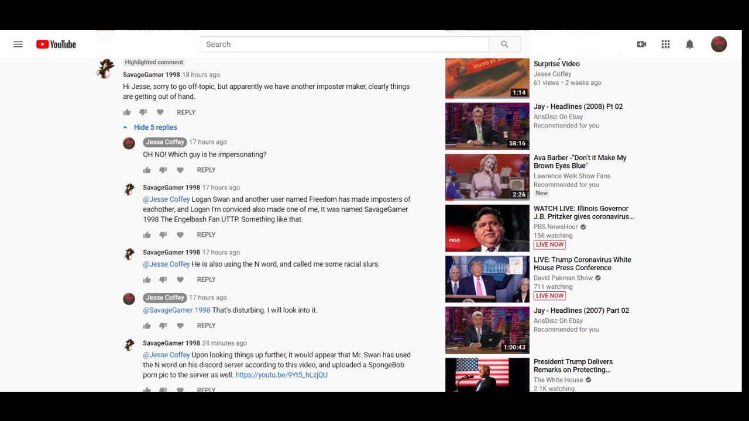Open Lawrence Welk Show Fans channel name

click(572, 176)
